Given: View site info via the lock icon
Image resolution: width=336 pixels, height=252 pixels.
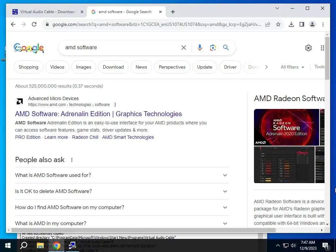Looking at the screenshot, I should (47, 24).
